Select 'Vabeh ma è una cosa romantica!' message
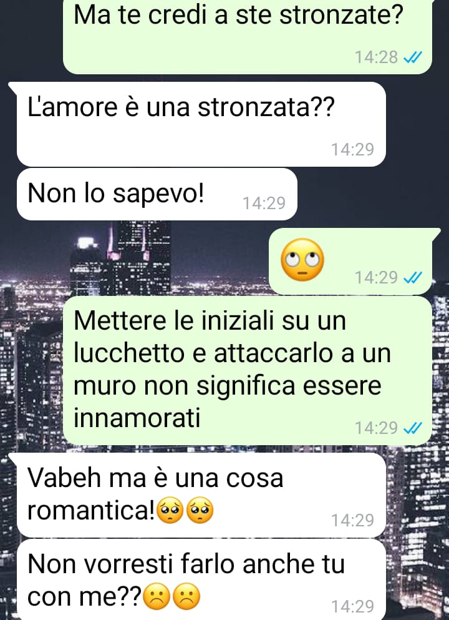The image size is (449, 620). [x=201, y=496]
